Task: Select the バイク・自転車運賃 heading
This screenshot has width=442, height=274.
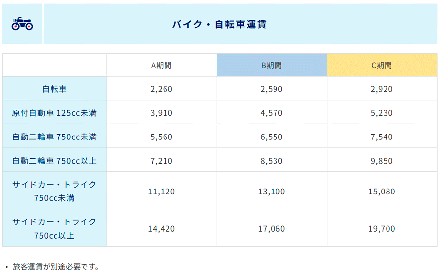Action: coord(220,24)
